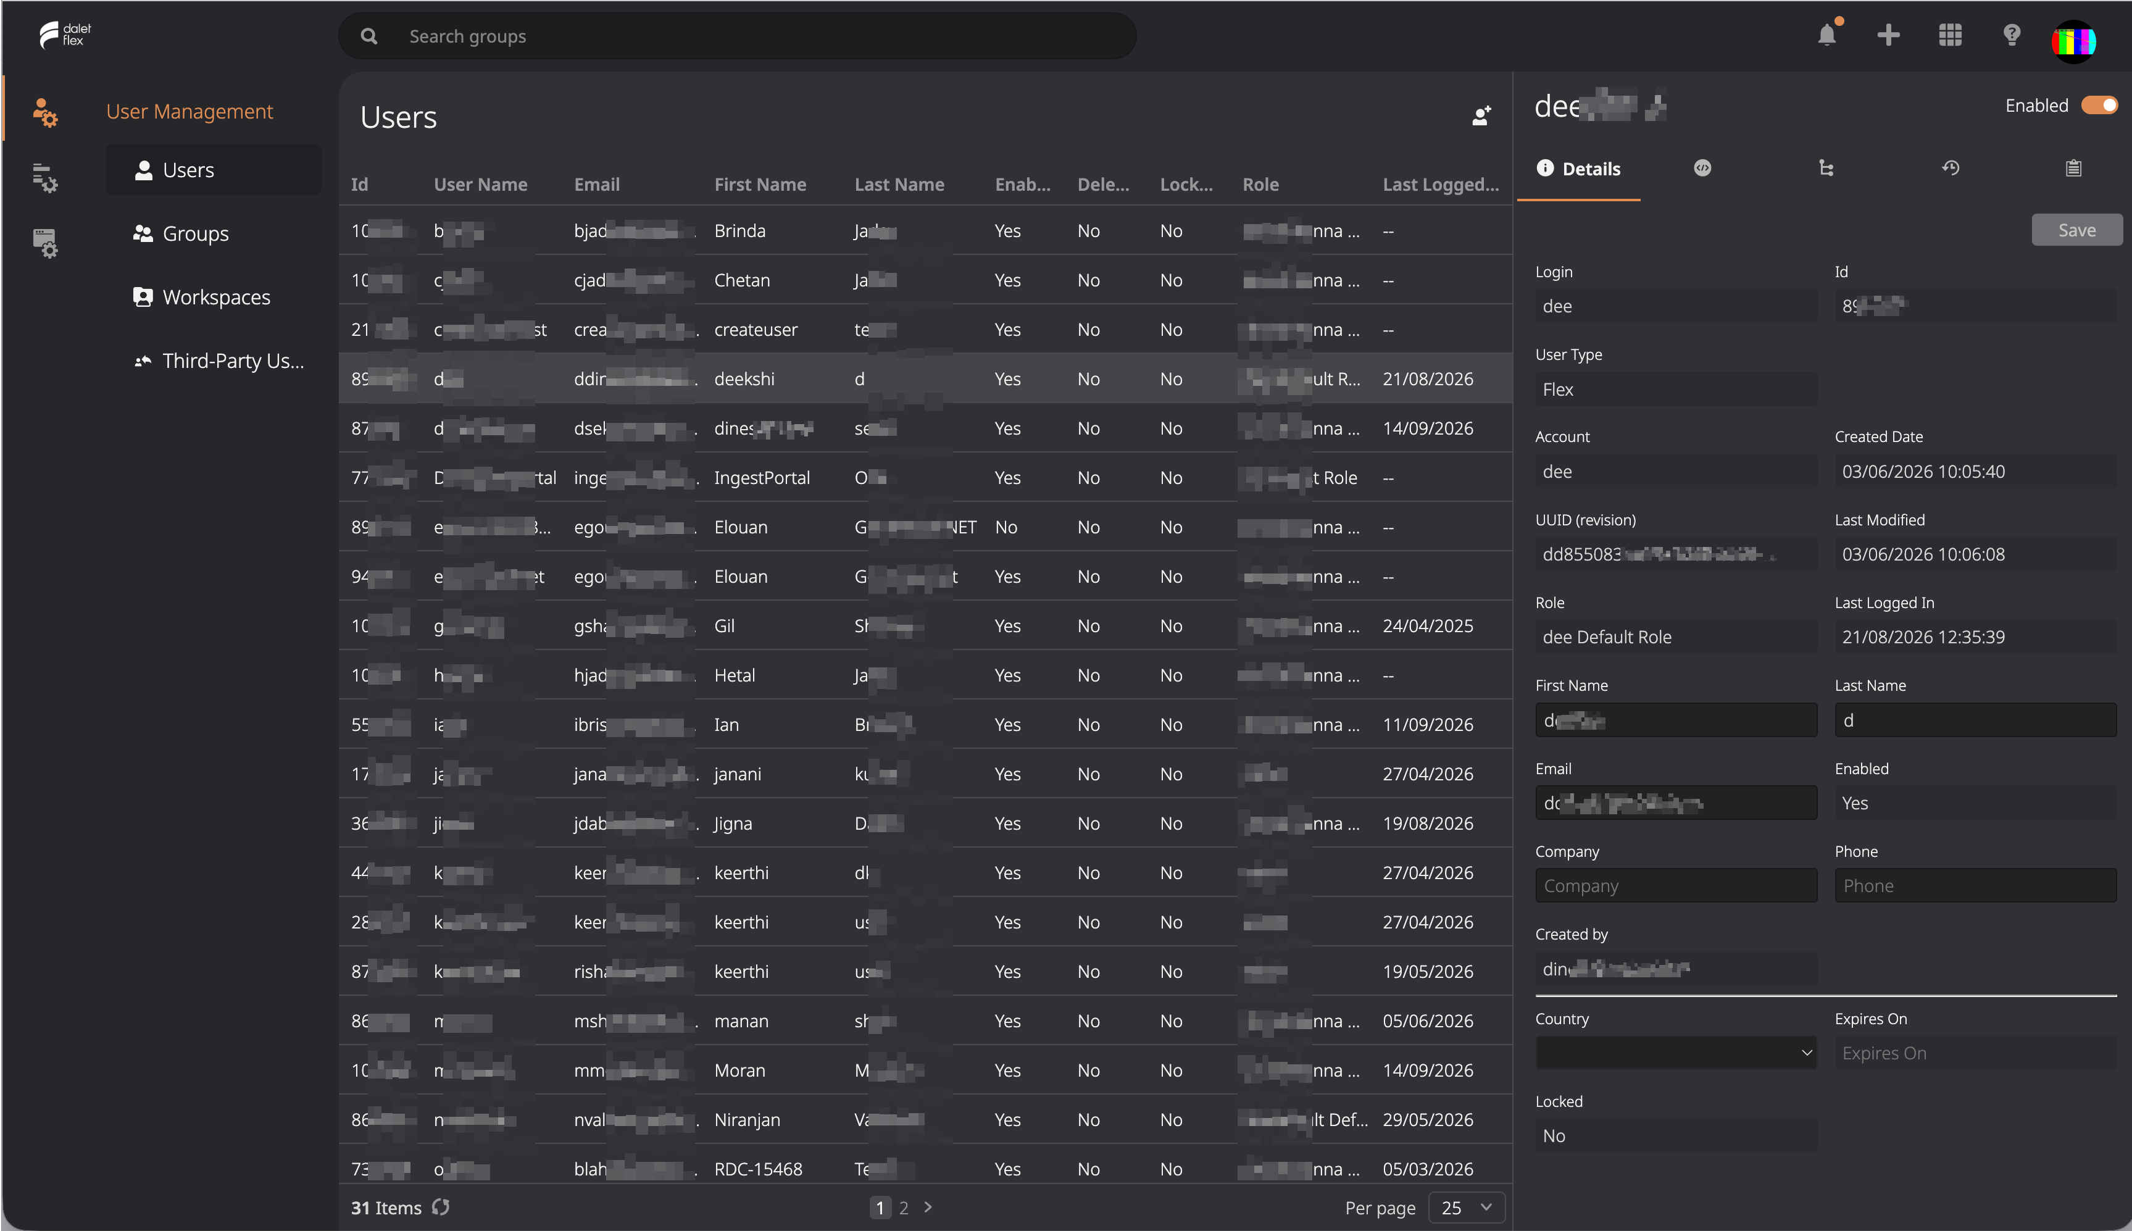
Task: Open the help question mark icon
Action: [x=2011, y=36]
